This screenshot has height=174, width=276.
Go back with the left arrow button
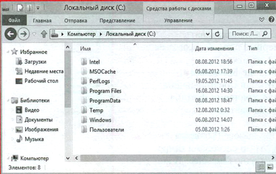[10, 34]
